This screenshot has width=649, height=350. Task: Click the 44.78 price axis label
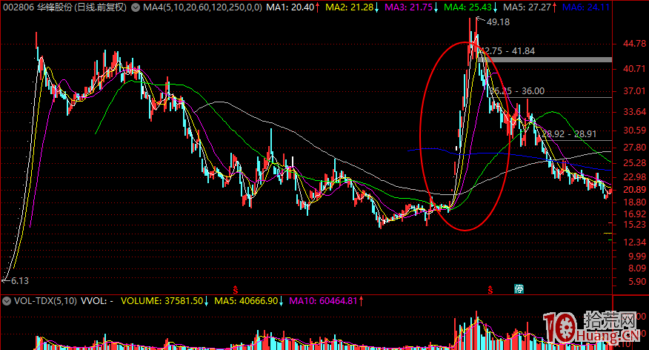(634, 44)
